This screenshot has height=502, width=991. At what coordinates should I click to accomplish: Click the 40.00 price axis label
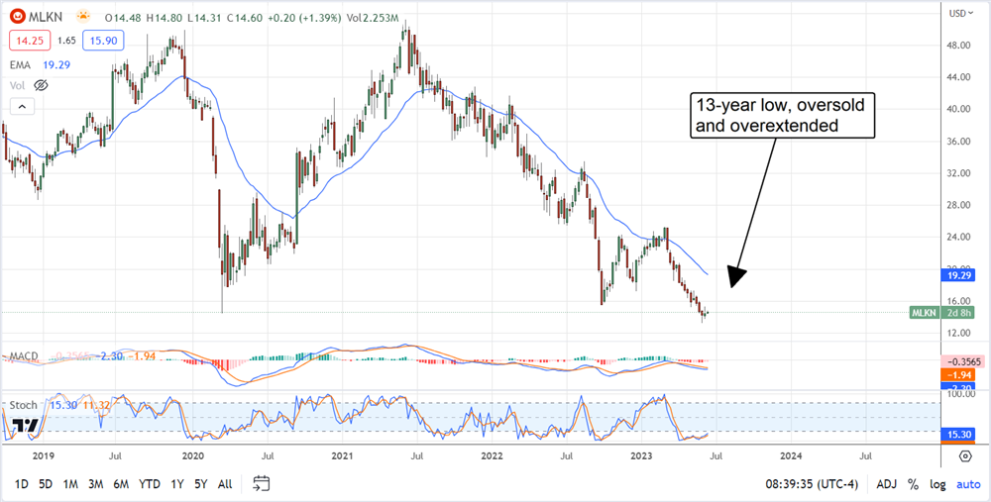(957, 109)
